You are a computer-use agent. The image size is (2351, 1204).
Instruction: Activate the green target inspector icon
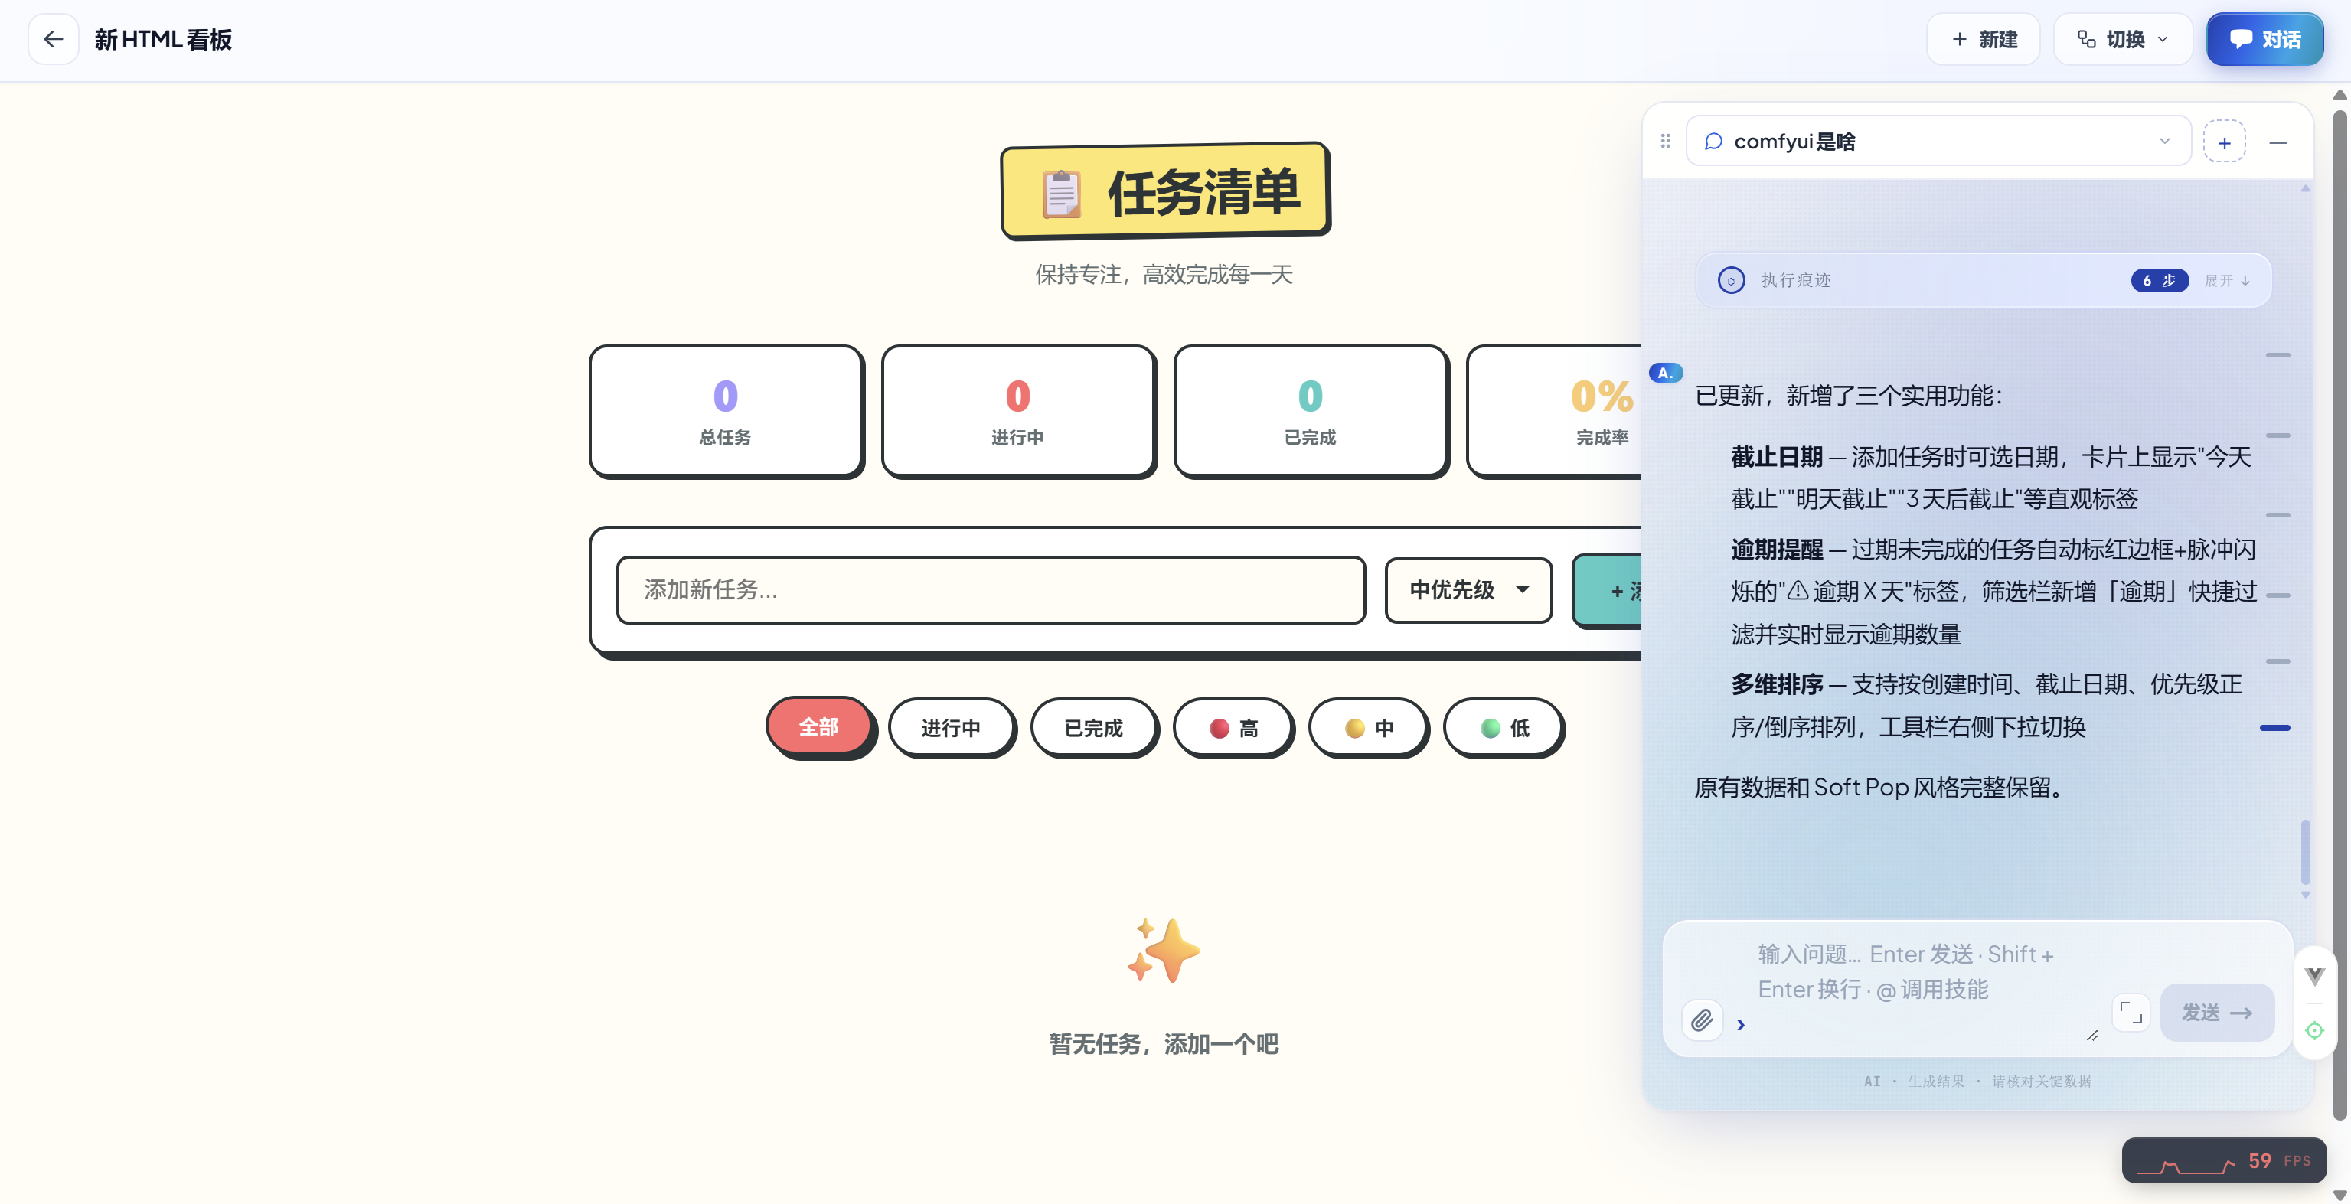click(2314, 1030)
